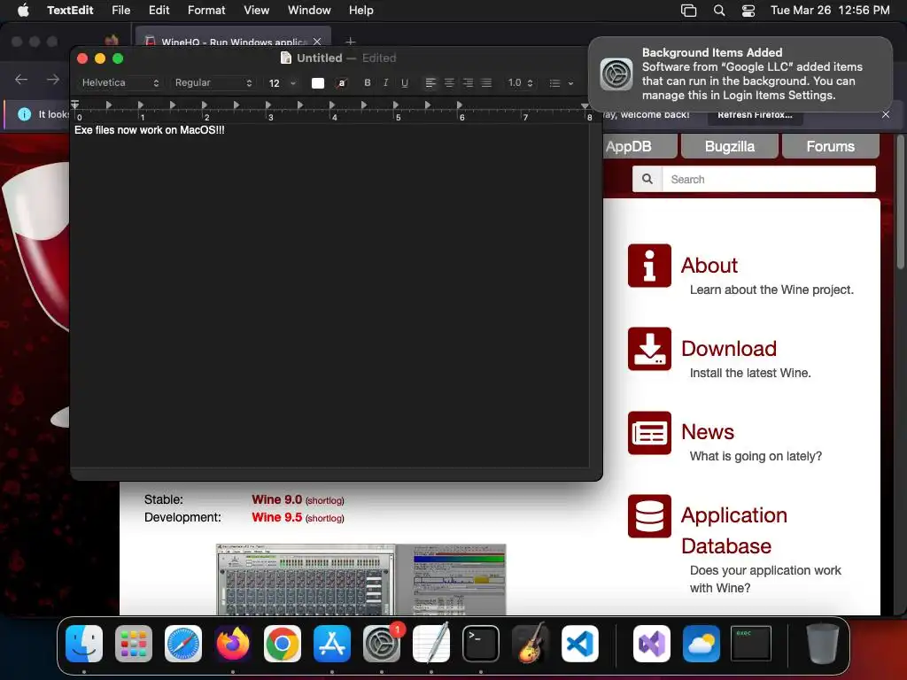Close the WineHQ Firefox tab
The image size is (907, 680).
click(x=317, y=42)
